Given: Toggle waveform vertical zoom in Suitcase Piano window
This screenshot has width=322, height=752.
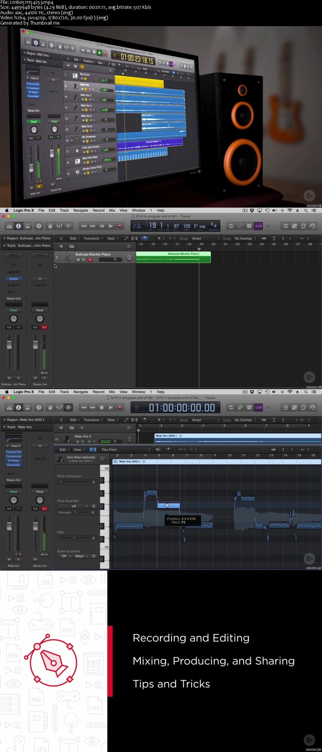Looking at the screenshot, I should (264, 238).
